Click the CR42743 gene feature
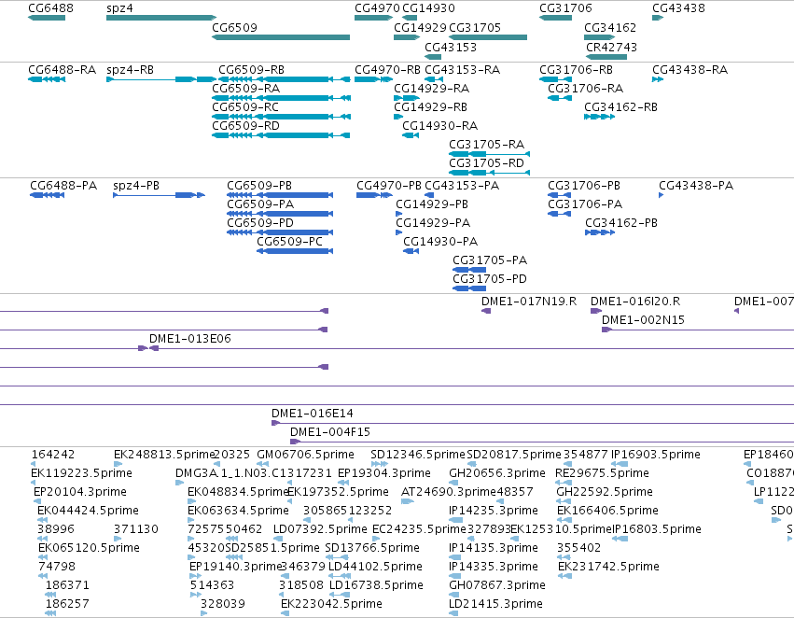The height and width of the screenshot is (618, 794). (x=606, y=57)
